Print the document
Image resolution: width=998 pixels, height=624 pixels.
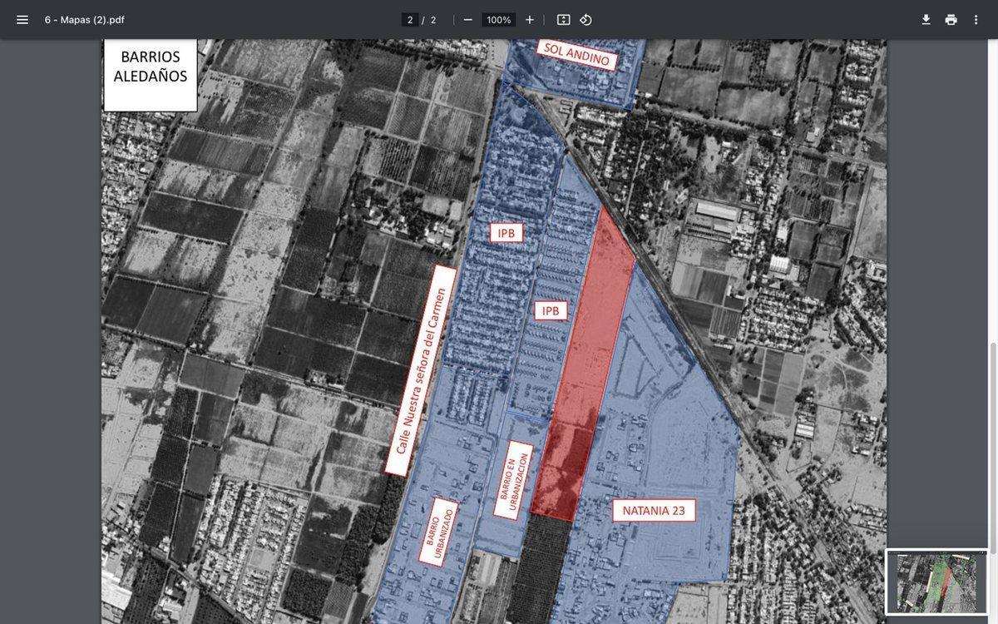[951, 20]
